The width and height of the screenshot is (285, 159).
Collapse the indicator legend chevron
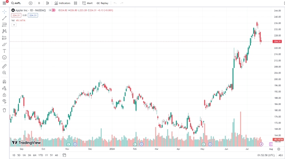pyautogui.click(x=14, y=25)
